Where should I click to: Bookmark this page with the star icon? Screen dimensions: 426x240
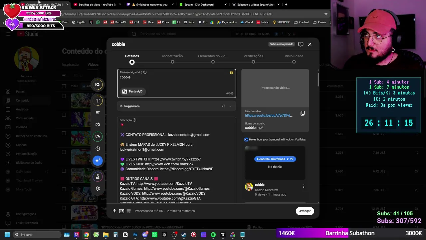326,14
